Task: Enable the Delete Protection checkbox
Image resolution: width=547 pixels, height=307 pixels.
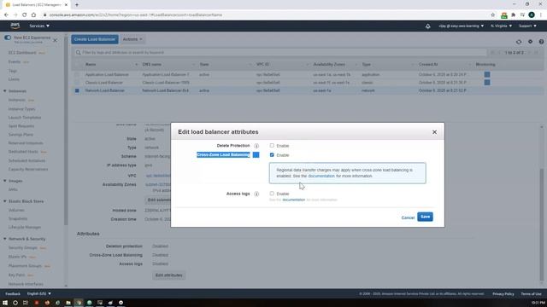Action: click(x=272, y=146)
